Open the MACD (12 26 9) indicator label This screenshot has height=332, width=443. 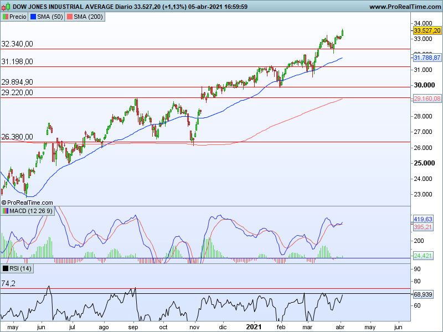(27, 211)
